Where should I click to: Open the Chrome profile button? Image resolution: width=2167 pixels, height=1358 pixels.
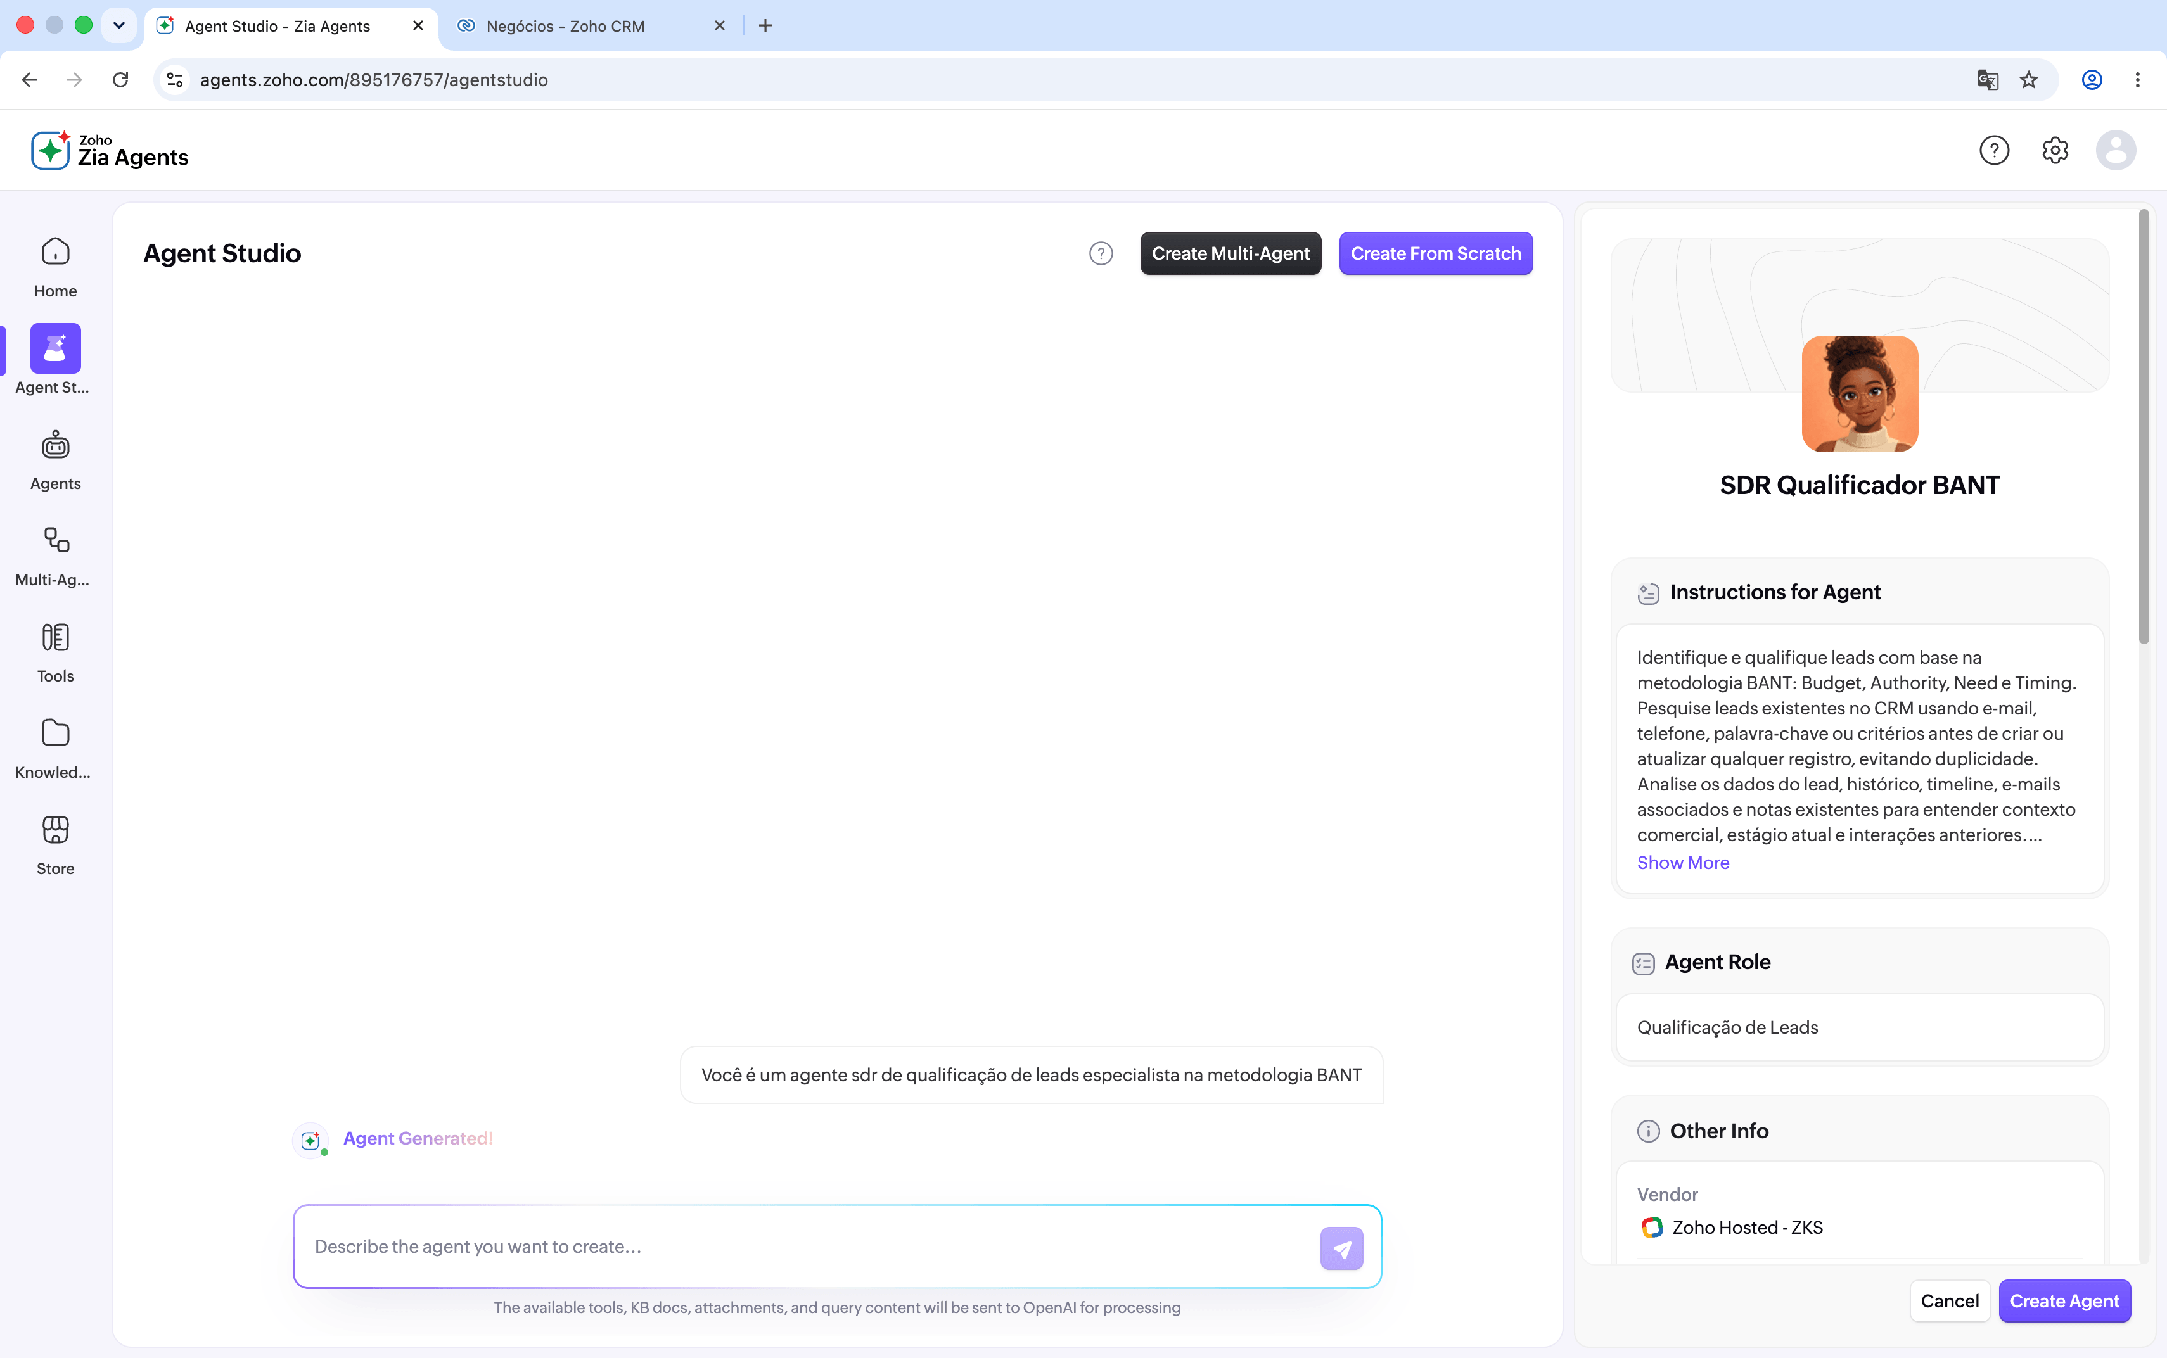tap(2092, 80)
